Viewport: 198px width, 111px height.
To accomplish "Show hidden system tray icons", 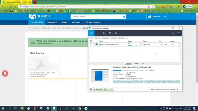I will tap(161, 109).
